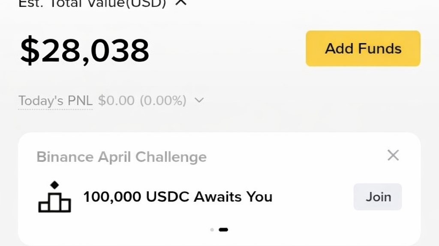439x246 pixels.
Task: Tap the 100,000 USDC Awaits You text
Action: (177, 197)
